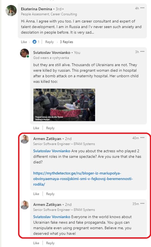The height and width of the screenshot is (247, 151).
Task: Open Ekaterina Demina's profile picture
Action: coord(11,11)
